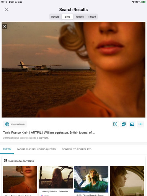Open thumbnail of woman in car window

[127, 181]
